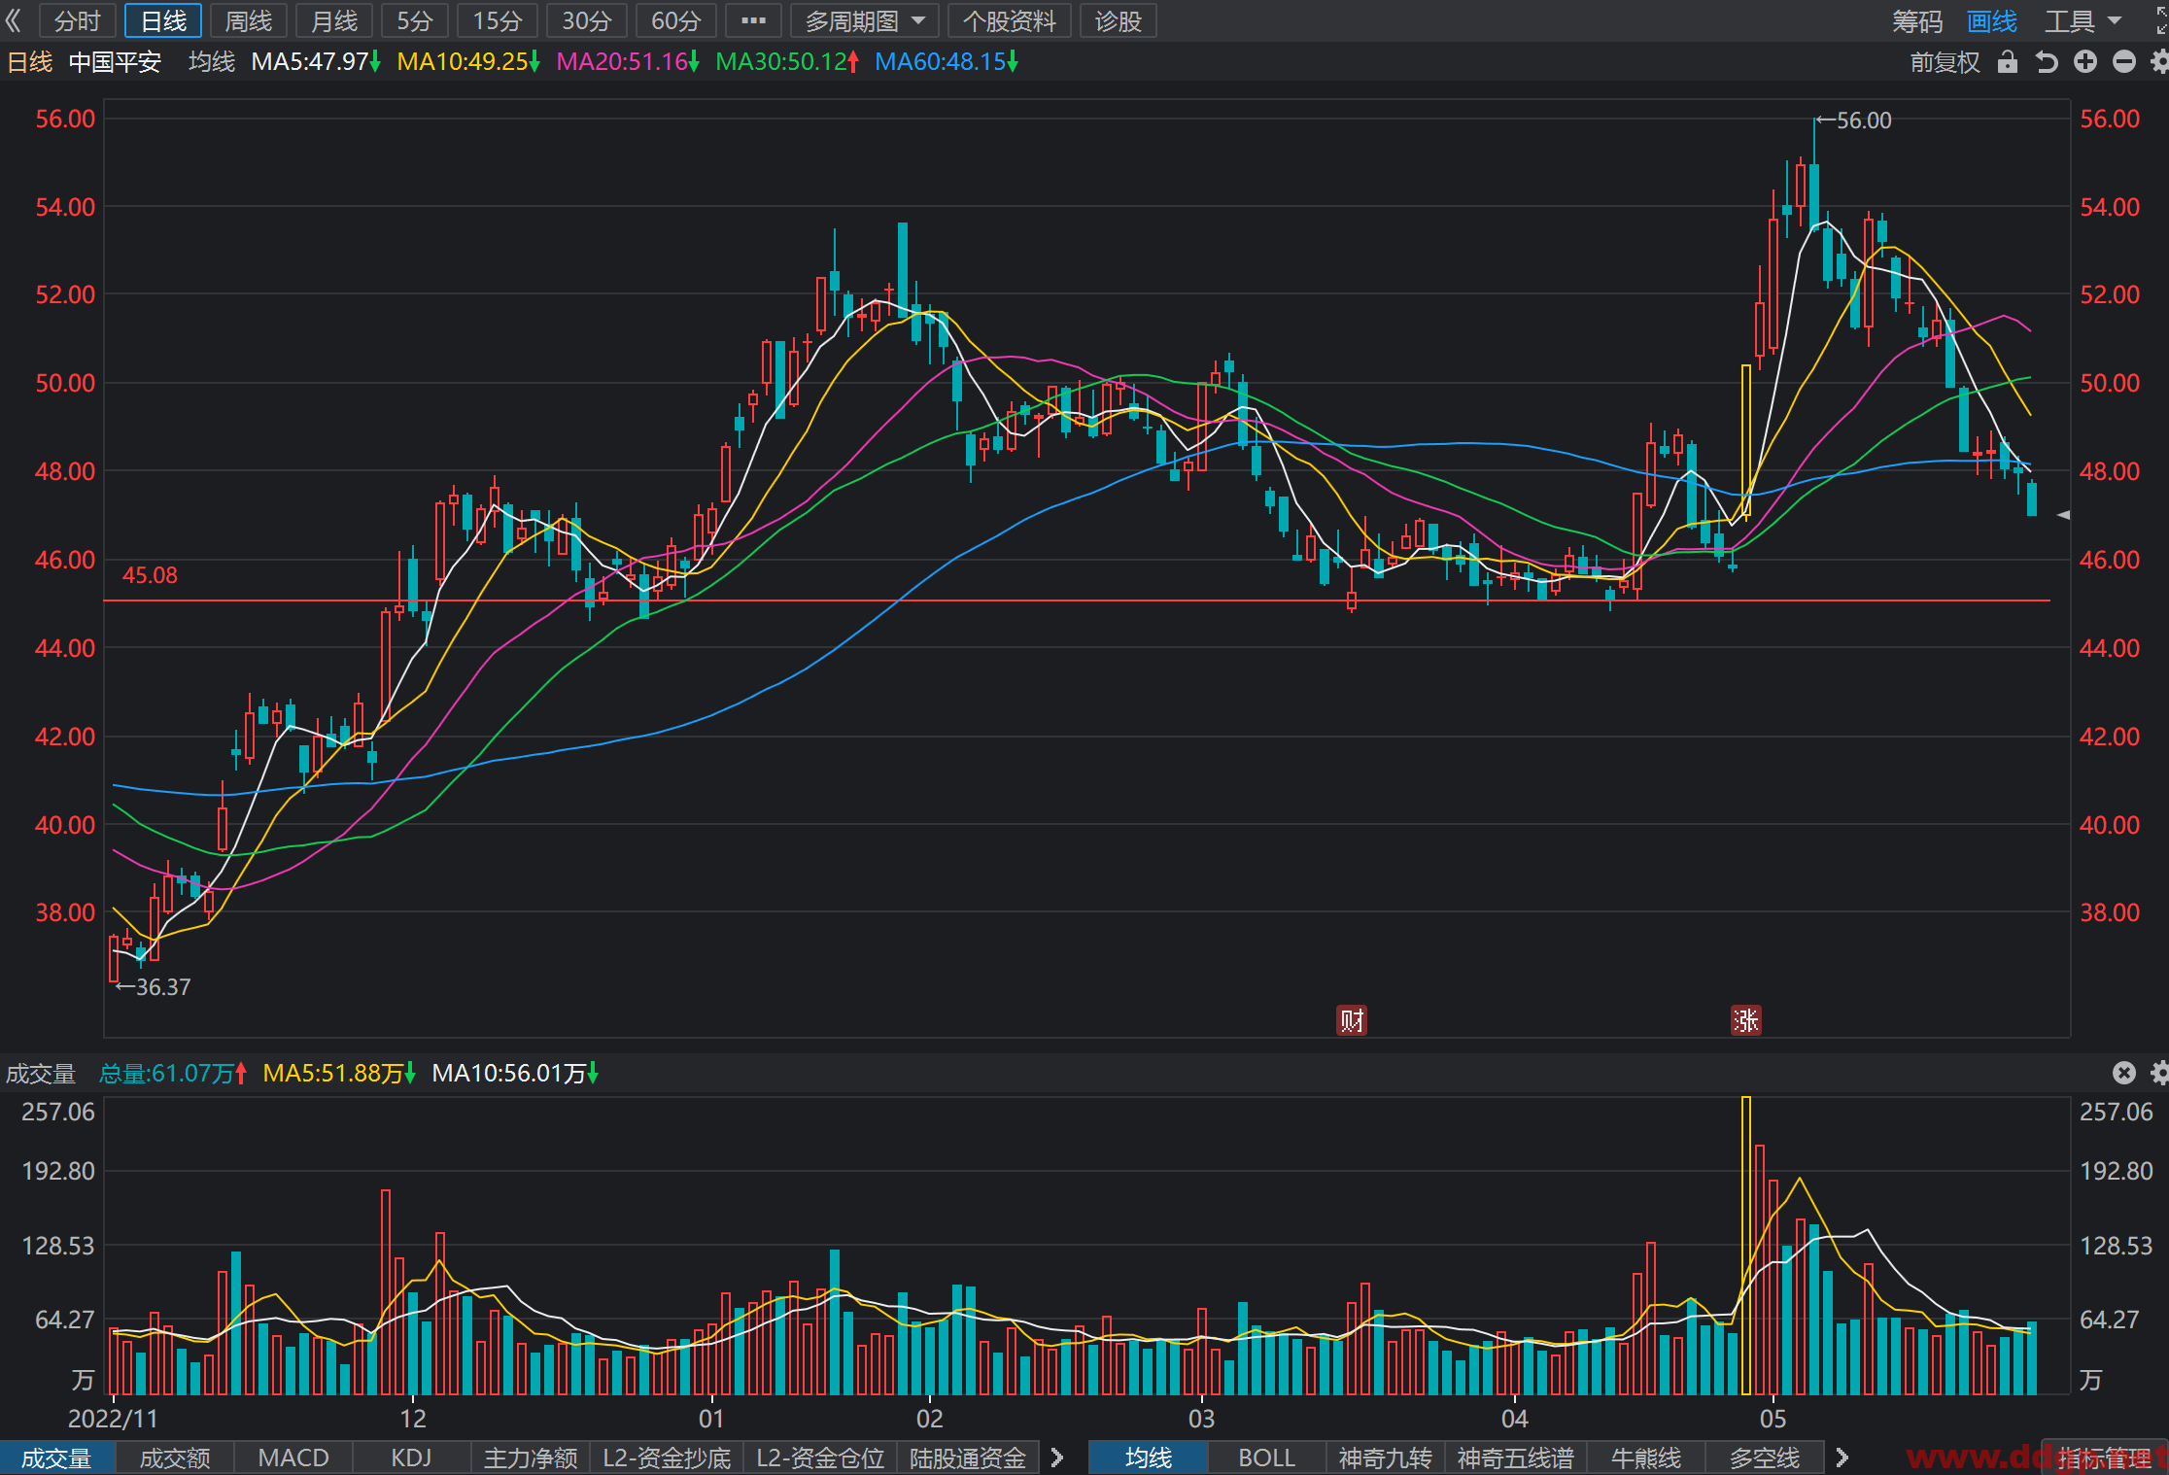Viewport: 2169px width, 1475px height.
Task: Zoom out chart with the minus icon
Action: (x=2124, y=62)
